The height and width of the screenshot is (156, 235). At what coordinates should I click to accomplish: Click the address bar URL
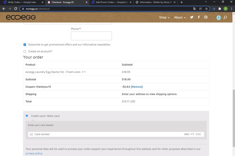[x=38, y=9]
